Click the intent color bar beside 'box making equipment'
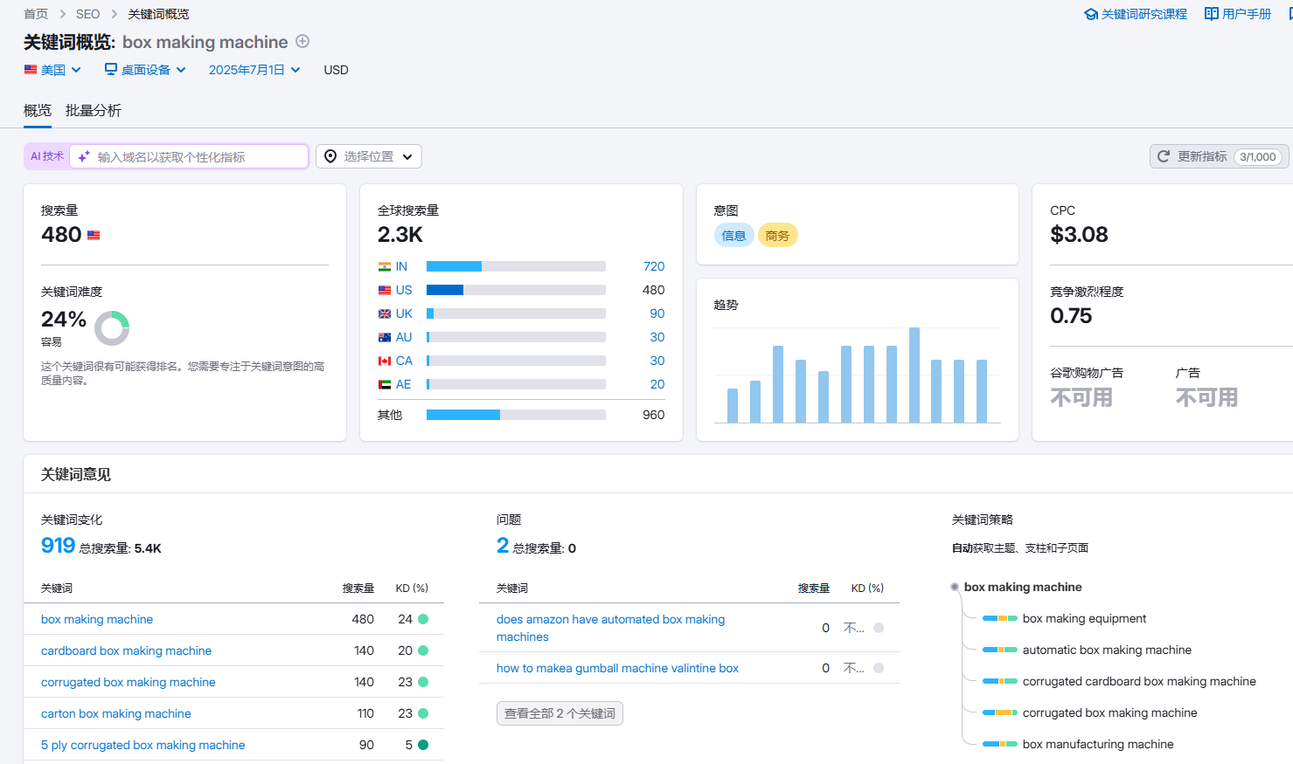 (1000, 618)
